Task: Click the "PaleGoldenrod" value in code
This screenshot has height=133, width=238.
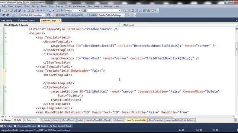Action: [x=98, y=29]
